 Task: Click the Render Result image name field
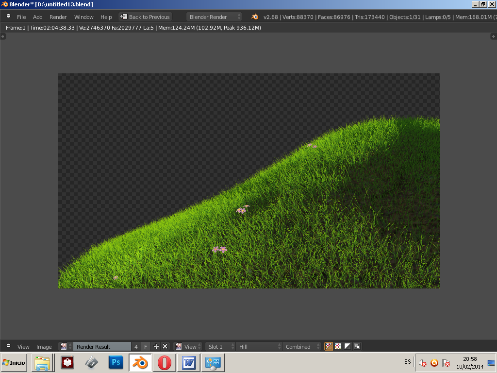coord(101,346)
